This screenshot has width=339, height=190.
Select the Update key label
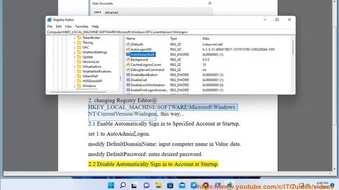87,57
